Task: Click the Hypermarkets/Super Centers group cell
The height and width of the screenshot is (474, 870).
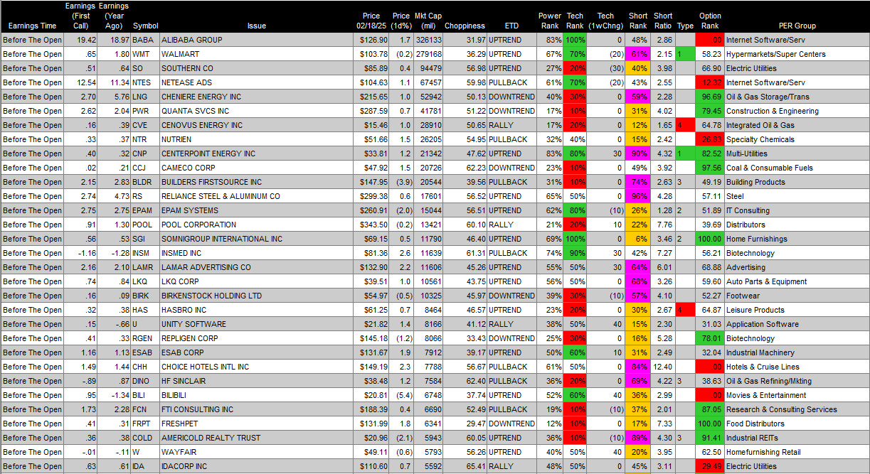Action: [796, 54]
